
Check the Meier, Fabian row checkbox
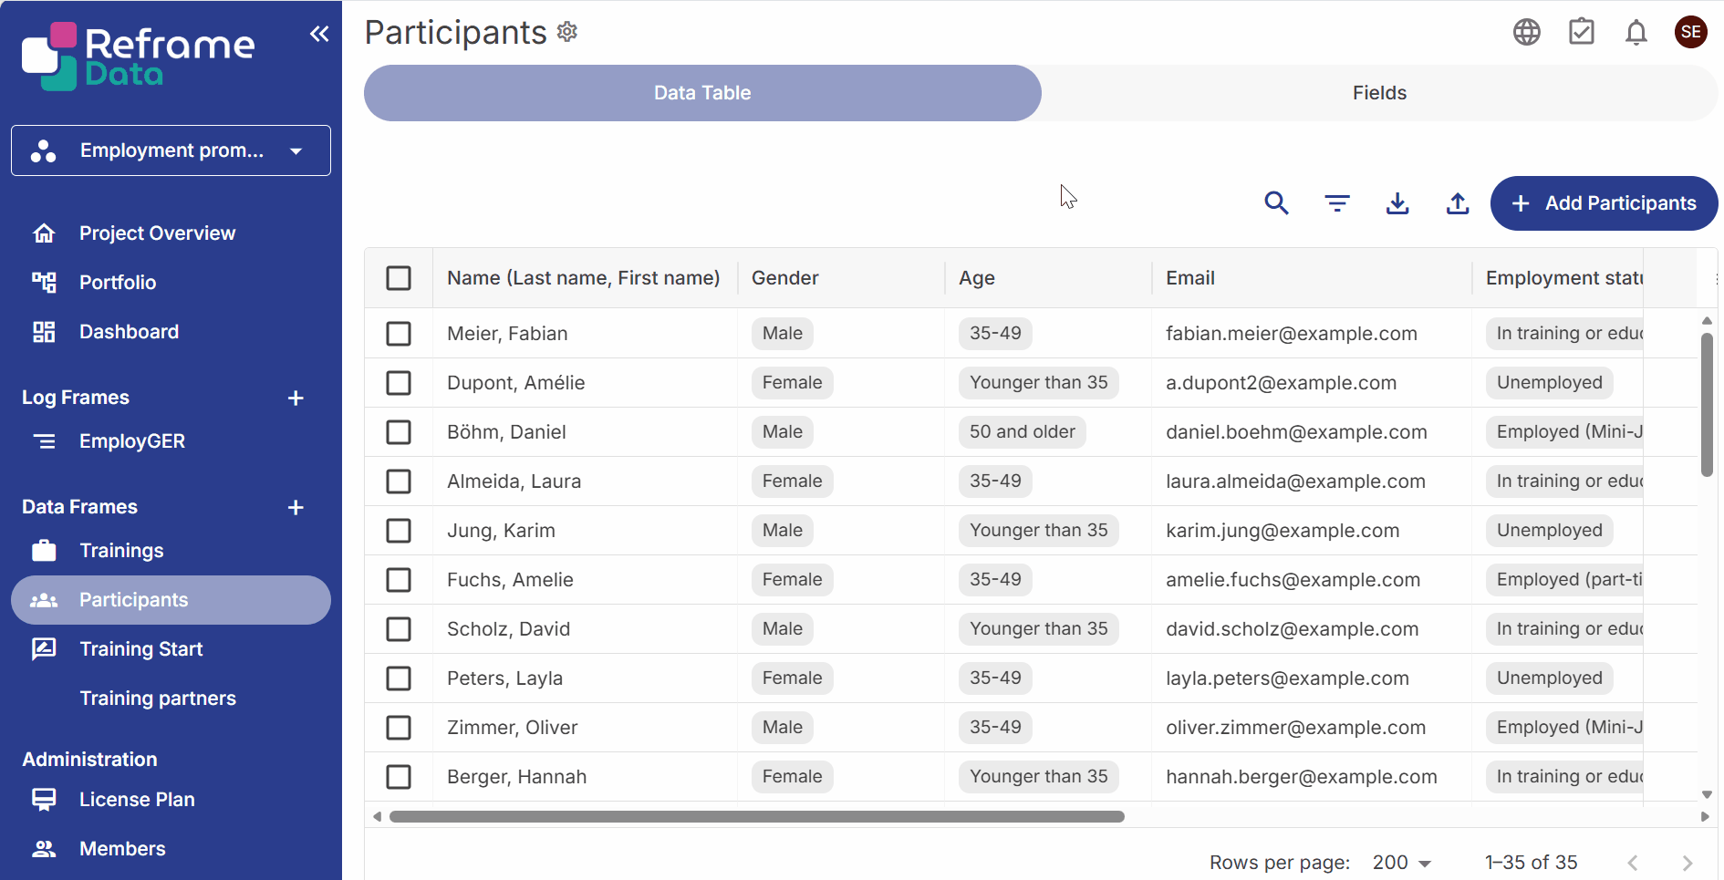pyautogui.click(x=399, y=334)
